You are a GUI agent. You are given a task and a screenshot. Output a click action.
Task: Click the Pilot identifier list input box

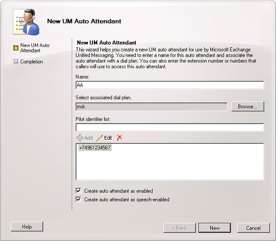pos(170,127)
